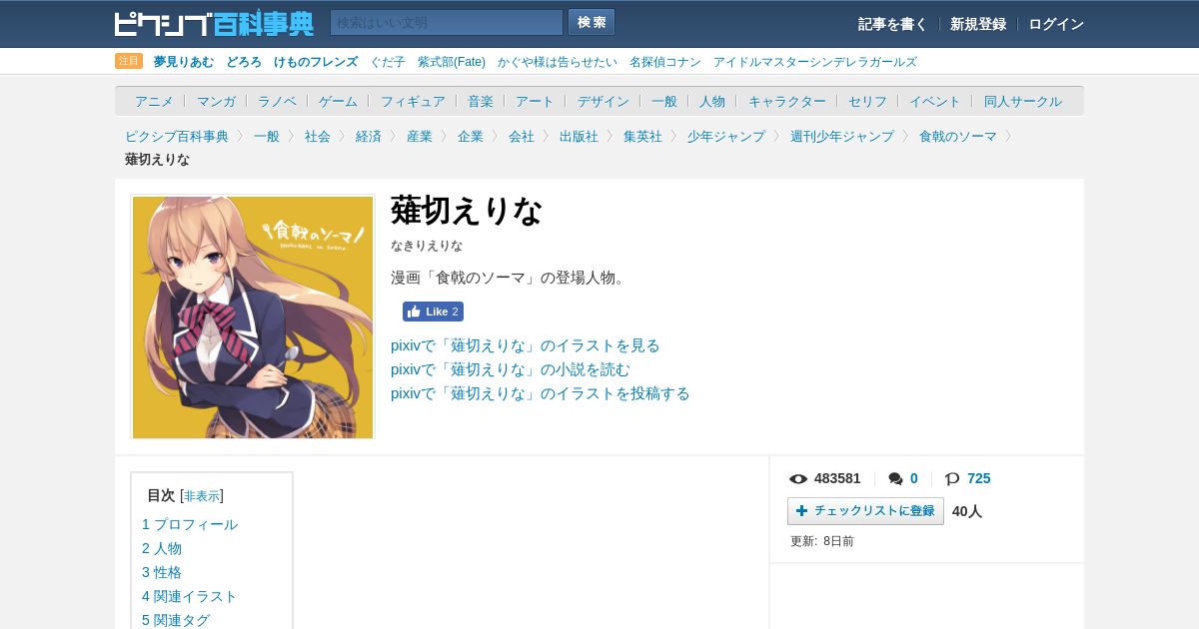Open trending topic 夢見りあむ
Screen dimensions: 1199x629
pyautogui.click(x=184, y=62)
